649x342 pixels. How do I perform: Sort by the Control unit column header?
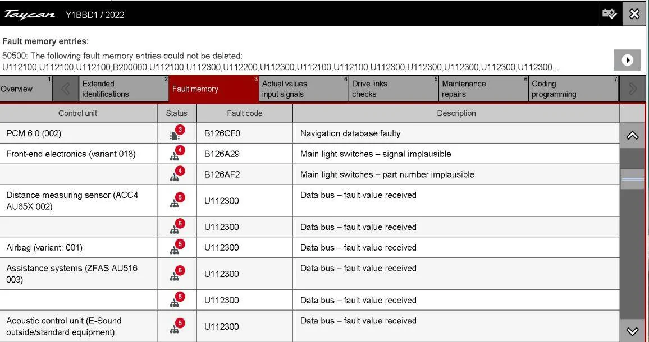pyautogui.click(x=78, y=113)
